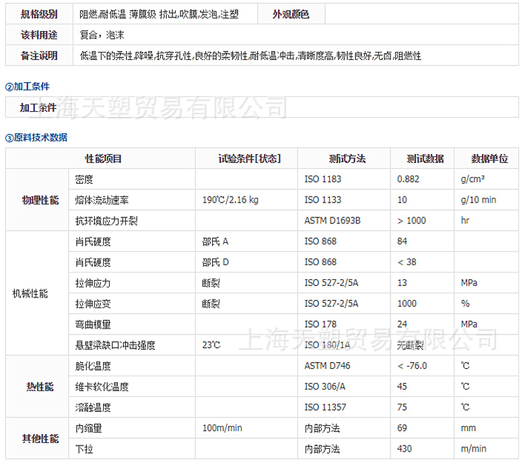Click the ③原料技术数据 section heading

36,137
